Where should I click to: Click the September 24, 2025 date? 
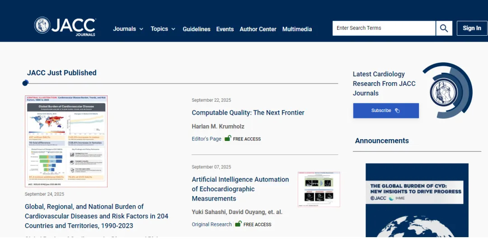44,194
